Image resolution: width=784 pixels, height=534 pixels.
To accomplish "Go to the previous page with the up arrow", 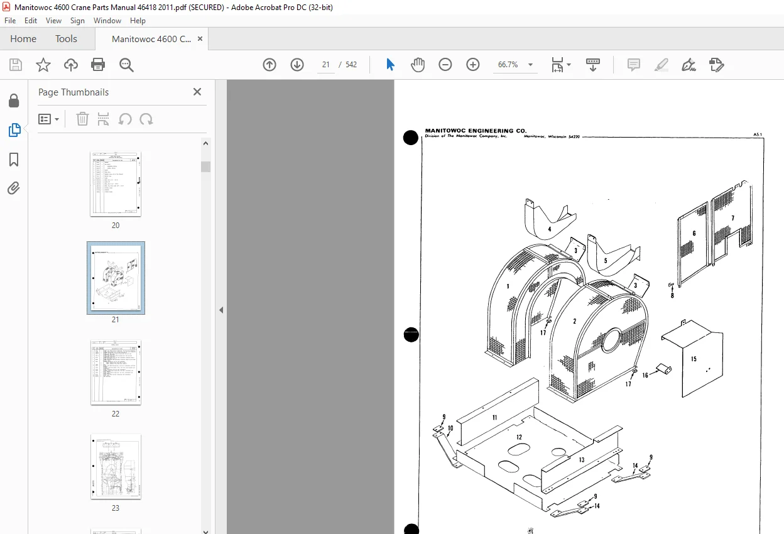I will [x=269, y=65].
